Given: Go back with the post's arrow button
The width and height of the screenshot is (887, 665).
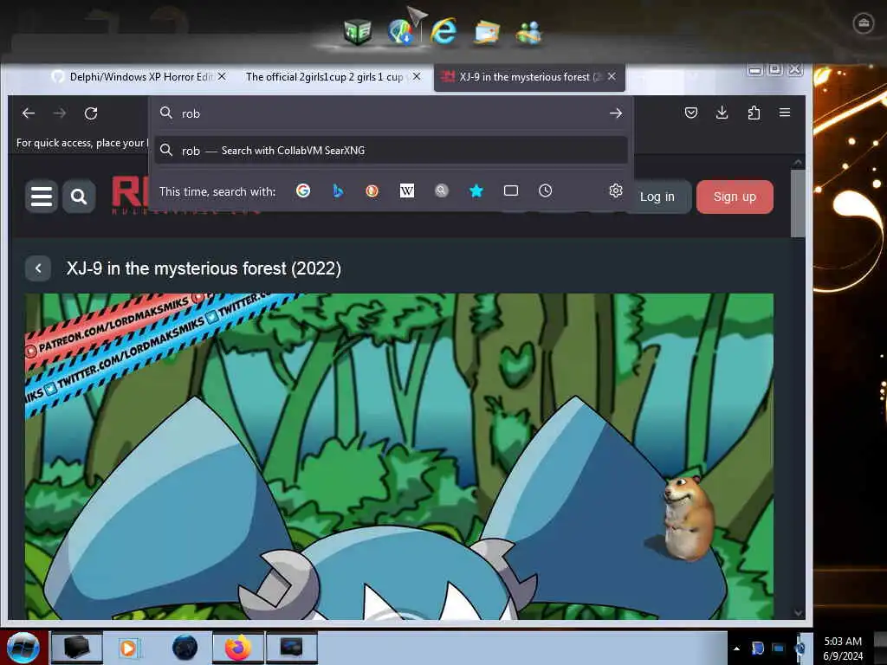Looking at the screenshot, I should (x=38, y=268).
